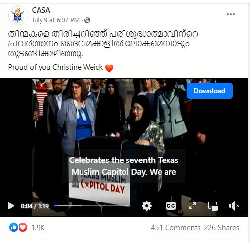Open video settings gear
Screen dimensions: 250x242
147,206
